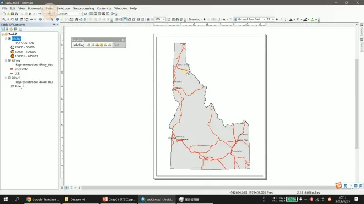
Task: Click the Full Extent globe icon
Action: coord(17,19)
